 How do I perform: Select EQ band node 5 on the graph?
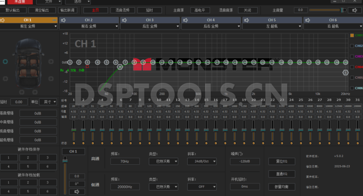pyautogui.click(x=106, y=62)
